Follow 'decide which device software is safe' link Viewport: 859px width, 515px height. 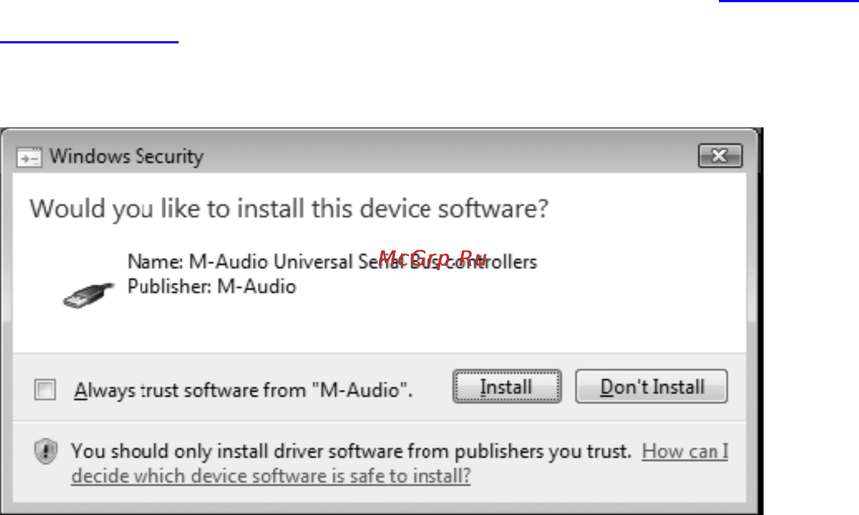pyautogui.click(x=271, y=475)
